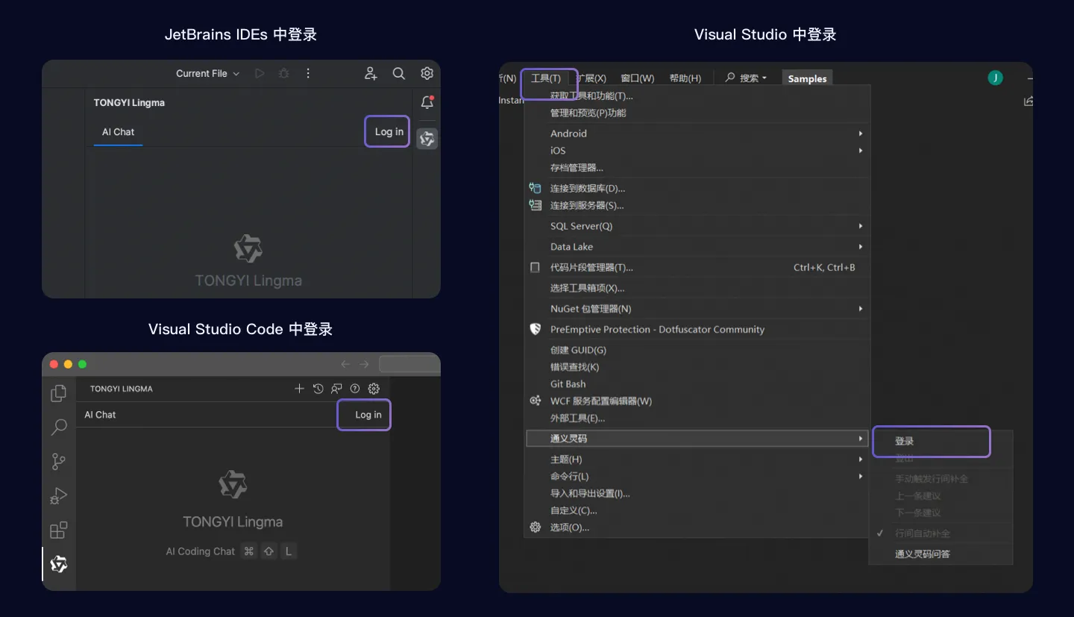Click the plus new chat icon in VS Code panel
1074x617 pixels.
[x=299, y=389]
